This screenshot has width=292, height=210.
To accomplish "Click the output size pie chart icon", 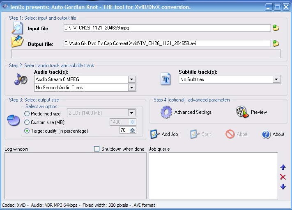I will click(x=14, y=120).
